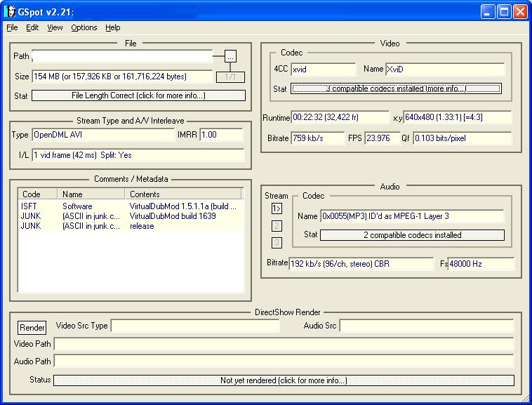This screenshot has height=405, width=532.
Task: Click the Fs field showing 48000 Hz
Action: click(481, 263)
